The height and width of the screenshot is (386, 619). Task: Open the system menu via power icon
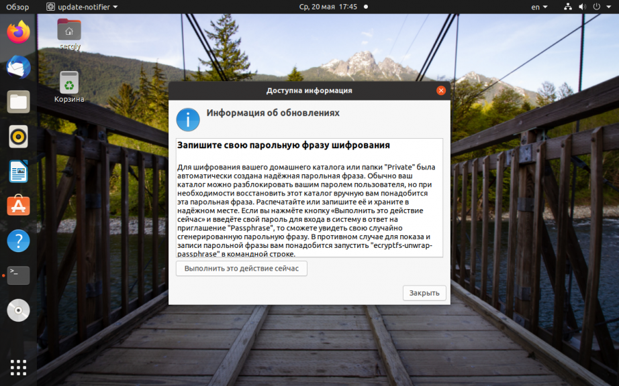click(597, 7)
